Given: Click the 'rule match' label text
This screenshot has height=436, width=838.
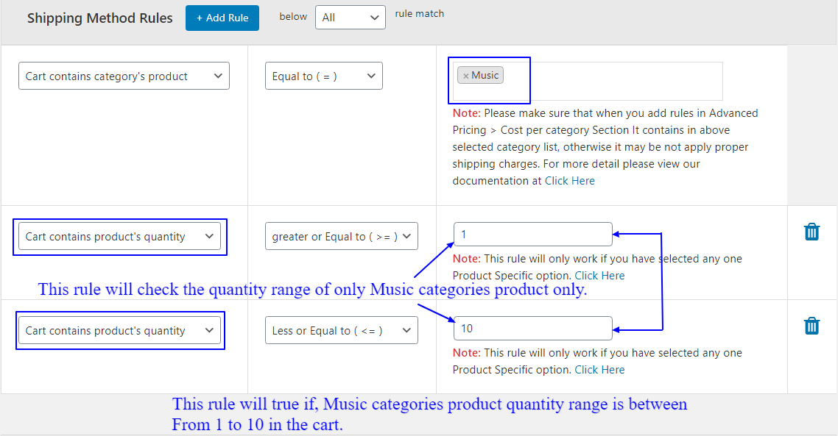Looking at the screenshot, I should 420,14.
